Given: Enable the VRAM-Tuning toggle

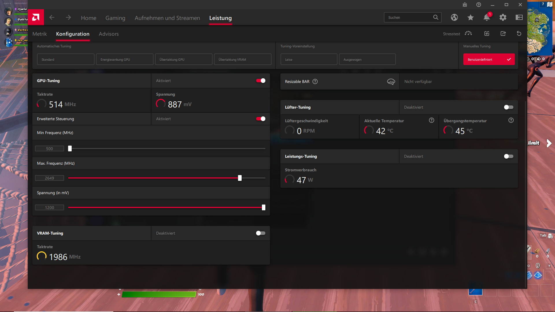Looking at the screenshot, I should click(260, 233).
